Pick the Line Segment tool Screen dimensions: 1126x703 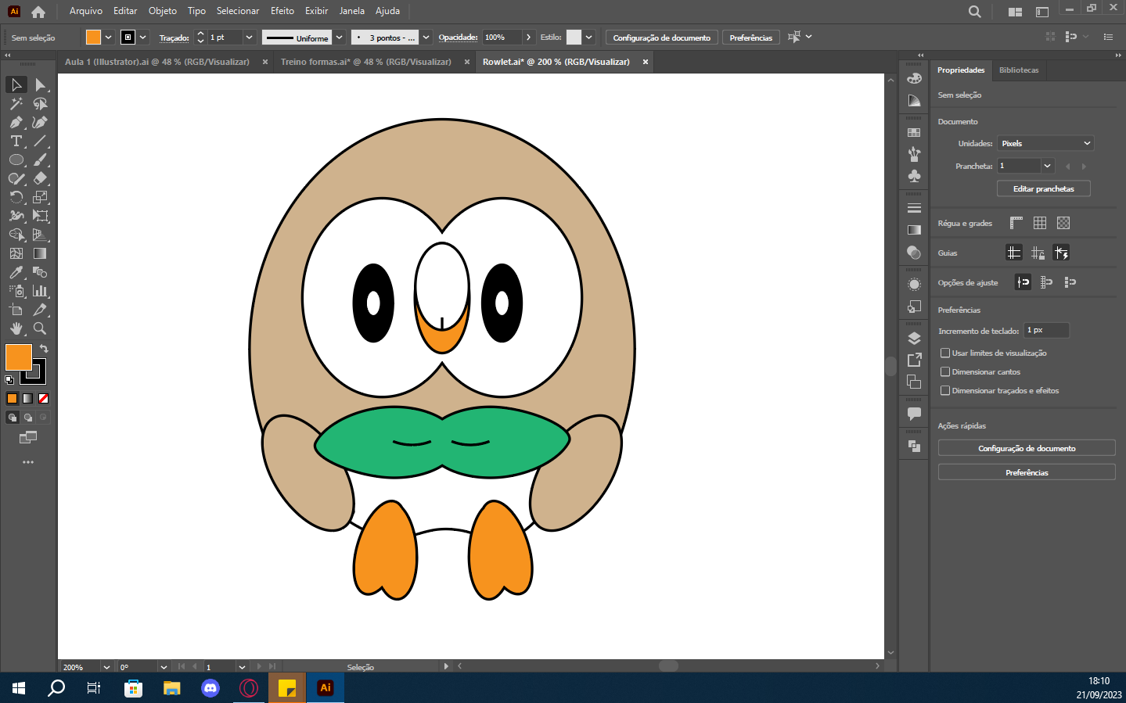click(x=40, y=141)
